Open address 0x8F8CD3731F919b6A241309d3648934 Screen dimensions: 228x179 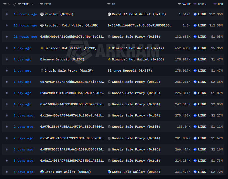(x=72, y=149)
